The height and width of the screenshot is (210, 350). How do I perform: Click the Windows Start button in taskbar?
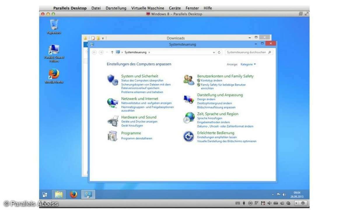(x=45, y=195)
